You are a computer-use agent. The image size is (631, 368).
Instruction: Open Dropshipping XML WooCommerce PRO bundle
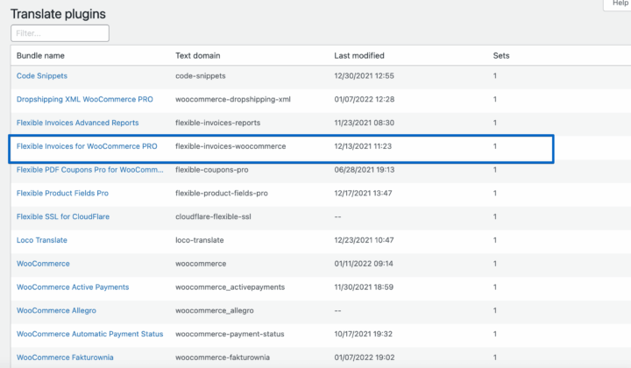(x=84, y=100)
